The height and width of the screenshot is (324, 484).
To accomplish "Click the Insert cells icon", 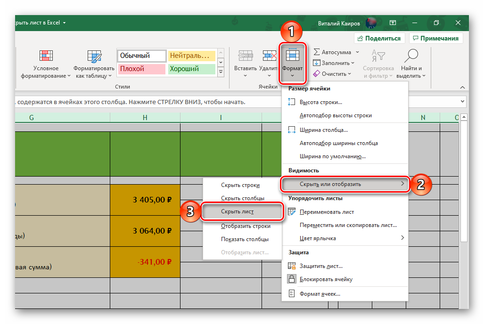I will [x=245, y=57].
